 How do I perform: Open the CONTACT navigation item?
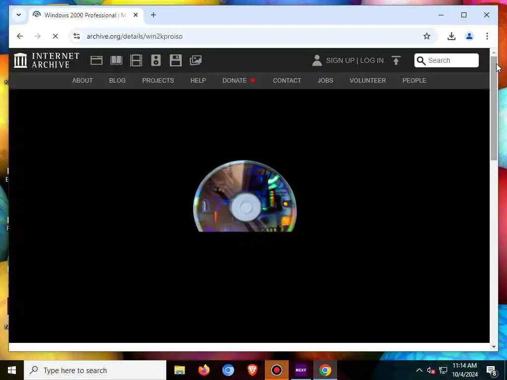tap(287, 81)
